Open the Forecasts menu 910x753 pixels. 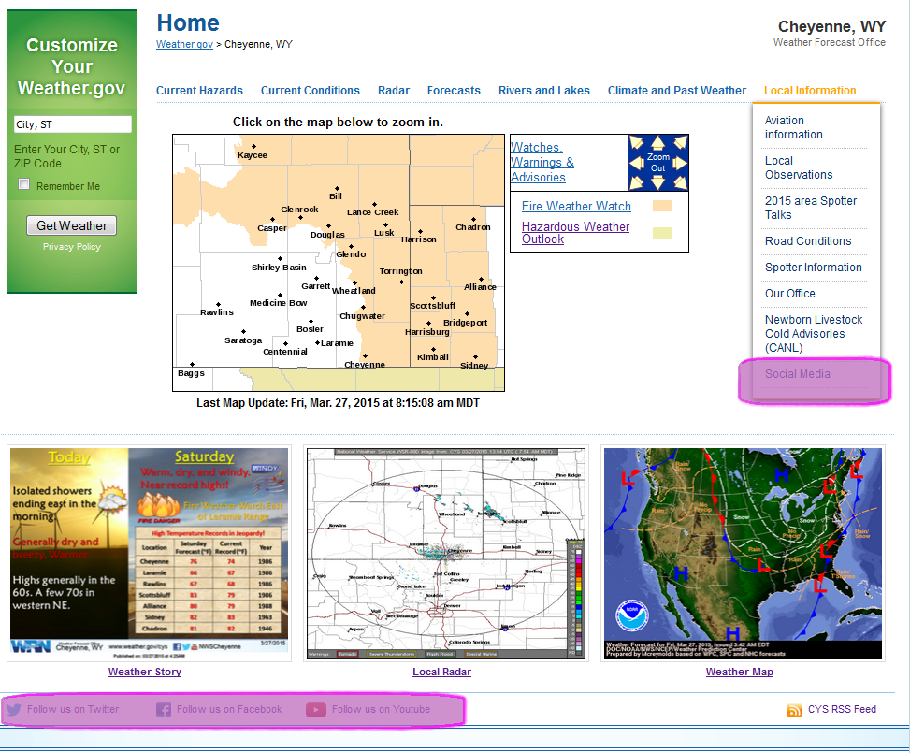[454, 91]
